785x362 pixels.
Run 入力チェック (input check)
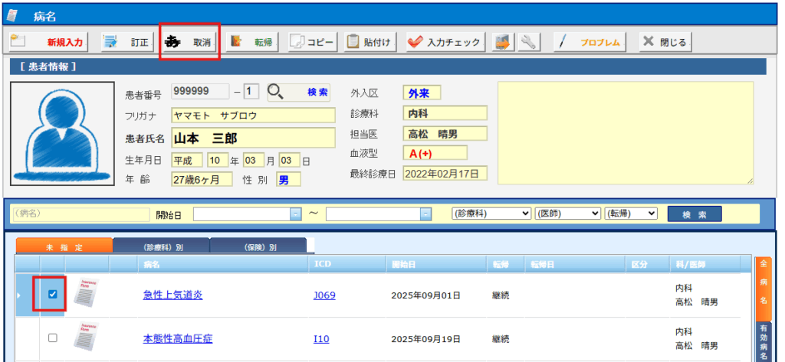click(444, 42)
